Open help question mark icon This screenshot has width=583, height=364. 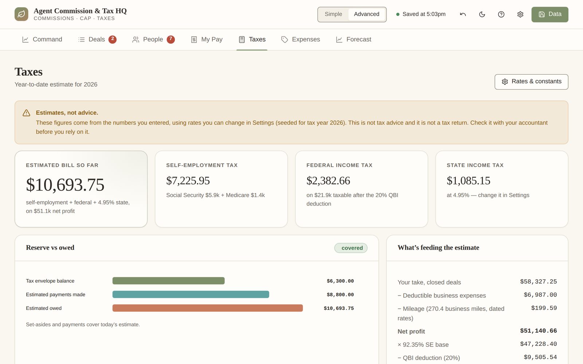pyautogui.click(x=501, y=14)
